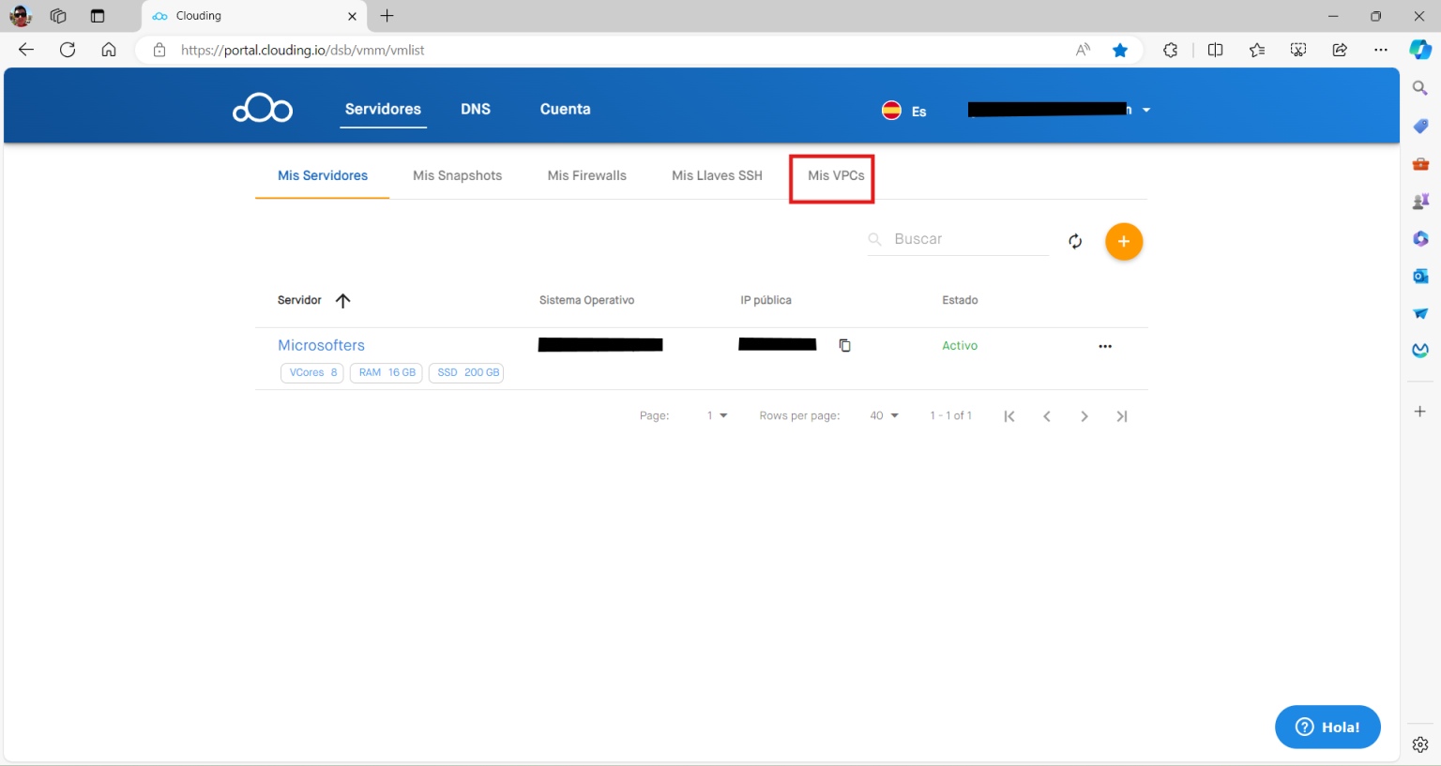Open the Microsofters server link
The height and width of the screenshot is (766, 1441).
pyautogui.click(x=321, y=345)
